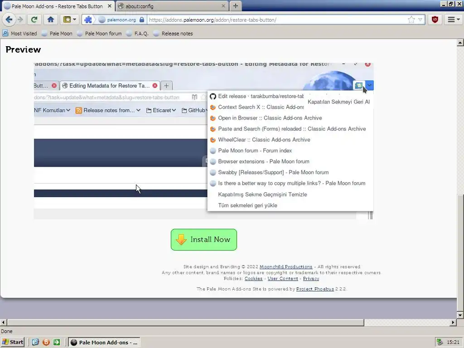Close the Restore Tabs Button tab
Viewport: 464px width, 348px height.
click(x=110, y=6)
